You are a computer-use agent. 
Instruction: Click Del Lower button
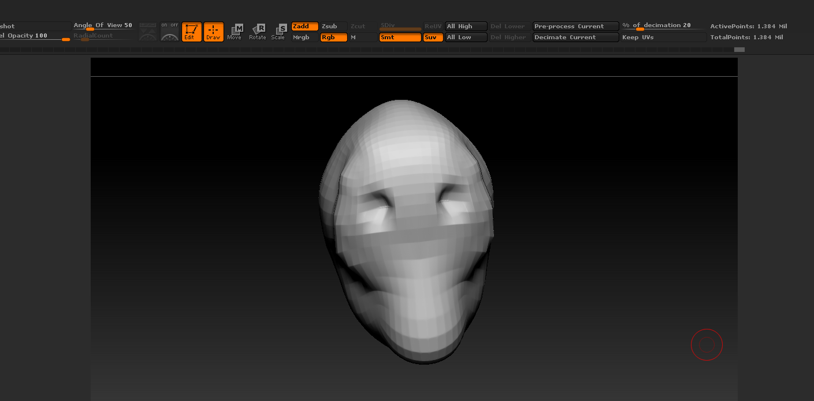tap(510, 27)
